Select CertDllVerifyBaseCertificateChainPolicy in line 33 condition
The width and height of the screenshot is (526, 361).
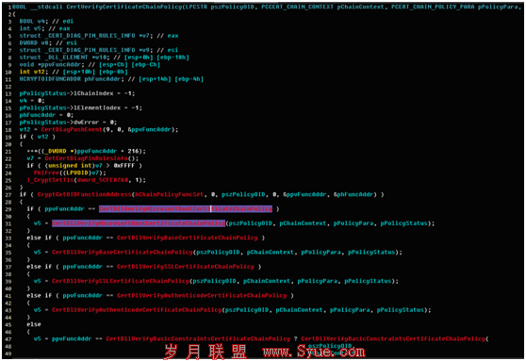pyautogui.click(x=188, y=238)
